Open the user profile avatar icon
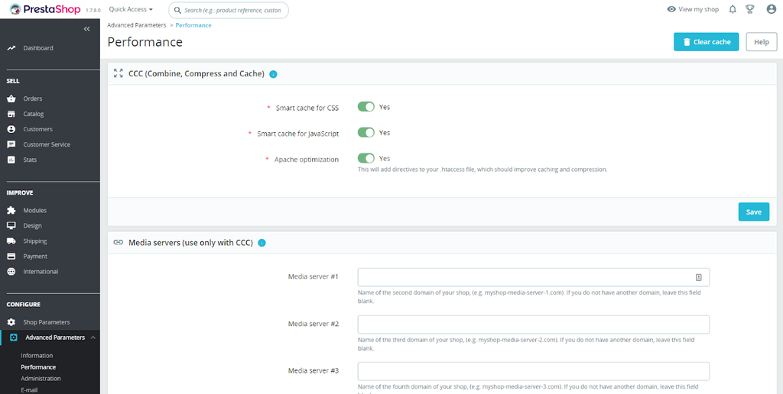783x394 pixels. point(771,9)
